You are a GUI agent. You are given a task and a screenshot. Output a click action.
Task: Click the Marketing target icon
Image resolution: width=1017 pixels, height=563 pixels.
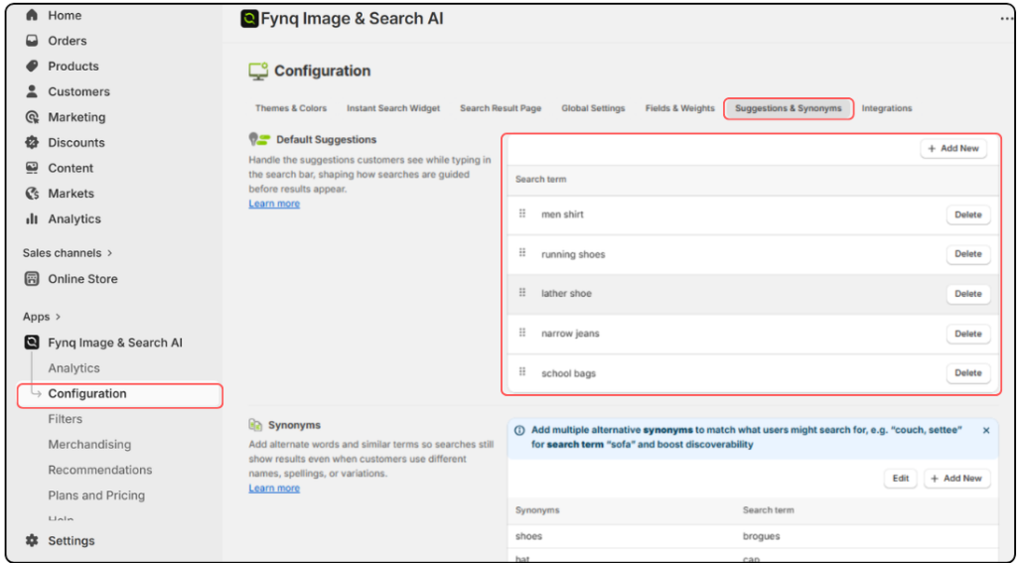pyautogui.click(x=32, y=117)
